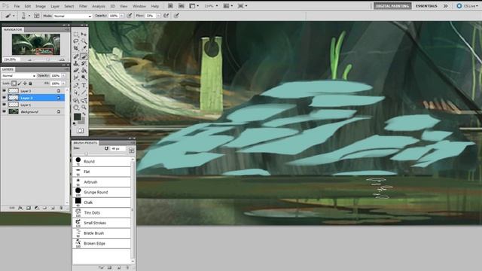Hide the Background layer eye
The image size is (482, 271).
pyautogui.click(x=4, y=112)
